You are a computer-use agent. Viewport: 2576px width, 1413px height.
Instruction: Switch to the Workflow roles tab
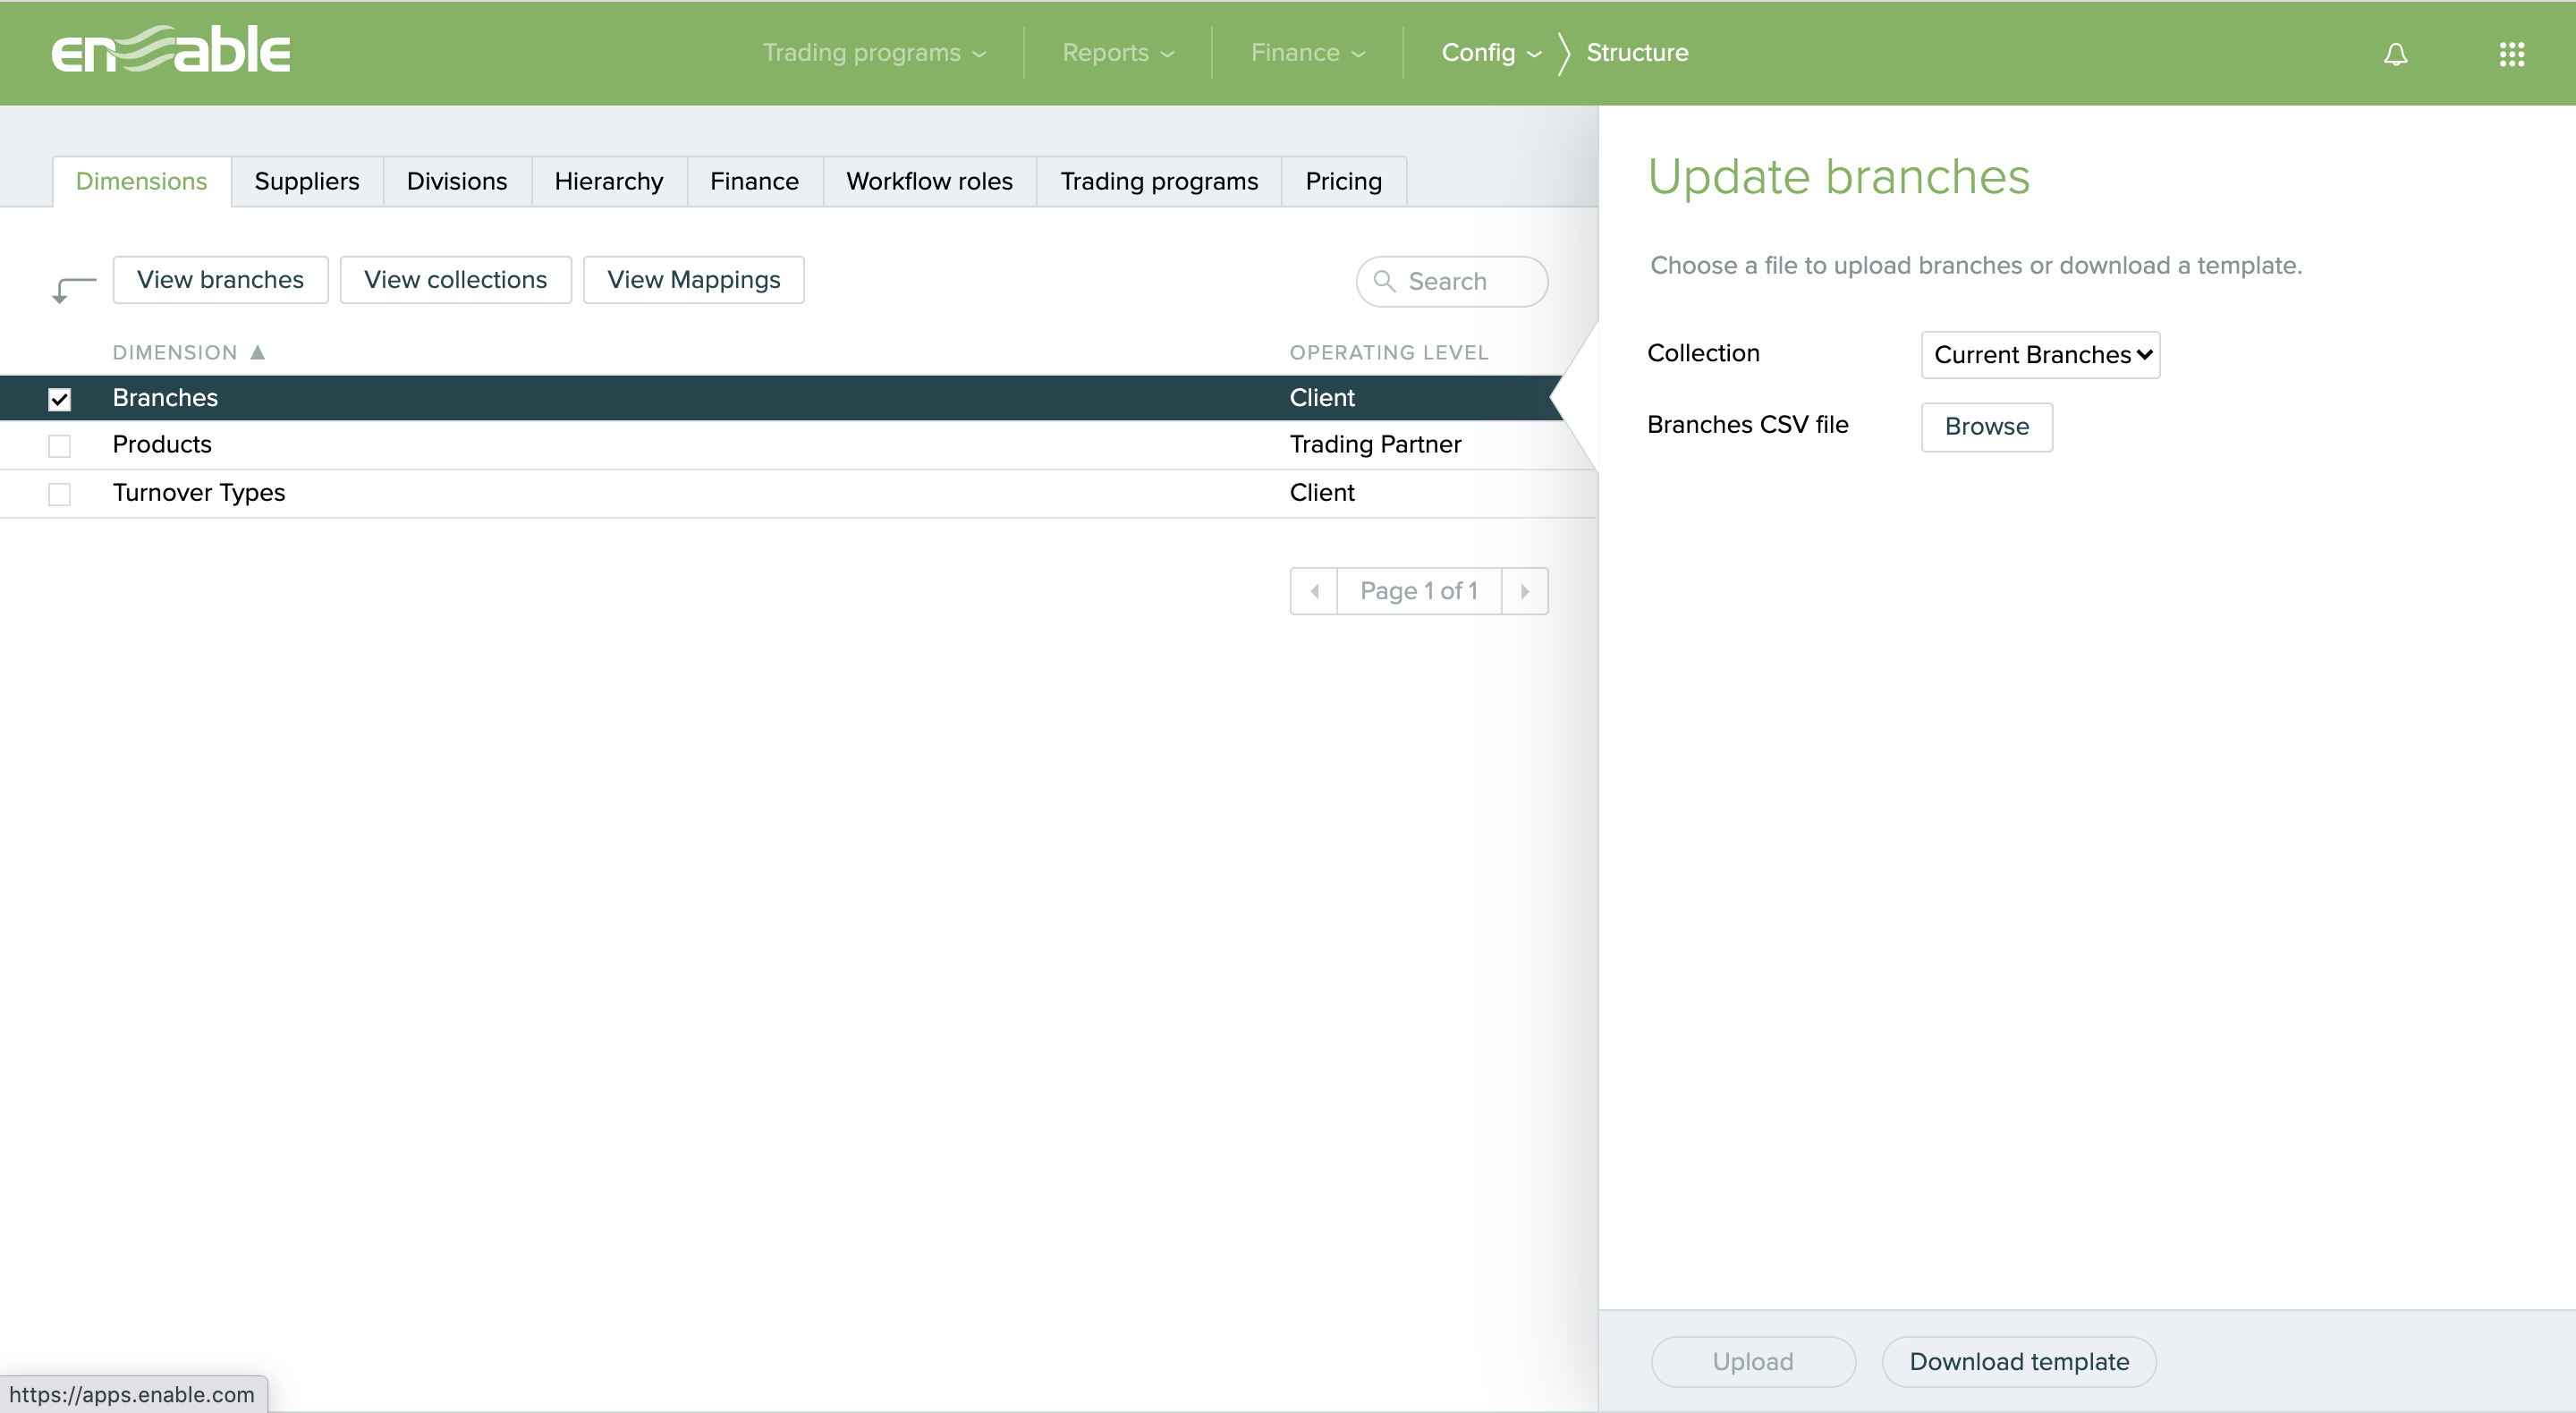(x=928, y=181)
